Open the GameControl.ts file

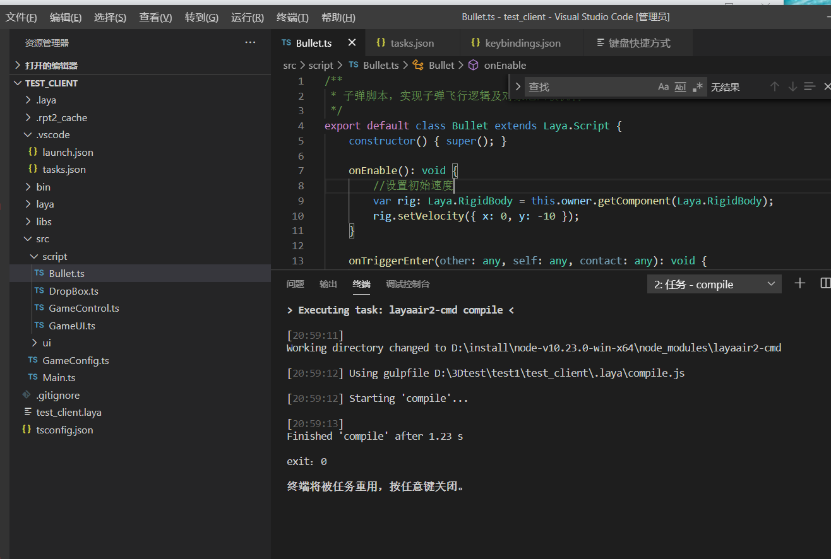[x=84, y=308]
